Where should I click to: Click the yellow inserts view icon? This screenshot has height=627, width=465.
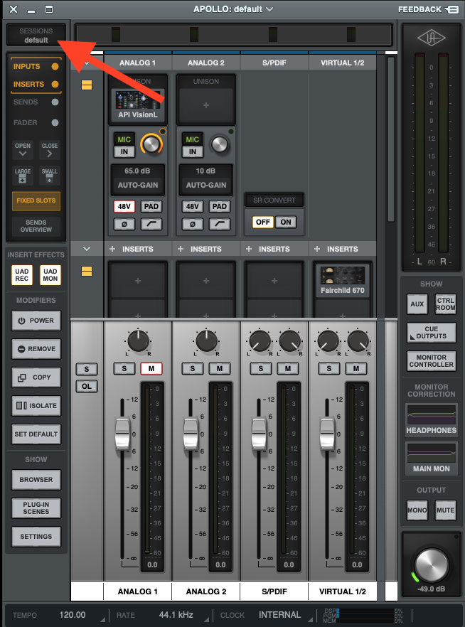(87, 272)
